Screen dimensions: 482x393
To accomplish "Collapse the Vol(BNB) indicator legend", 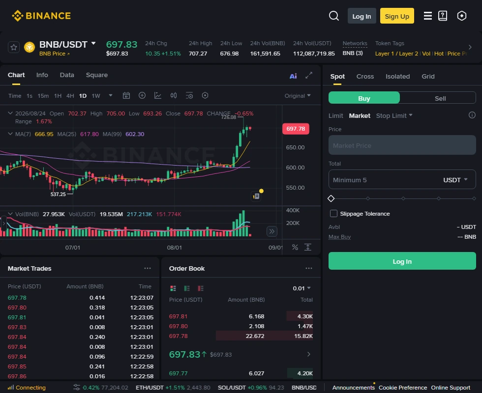I will pos(10,214).
